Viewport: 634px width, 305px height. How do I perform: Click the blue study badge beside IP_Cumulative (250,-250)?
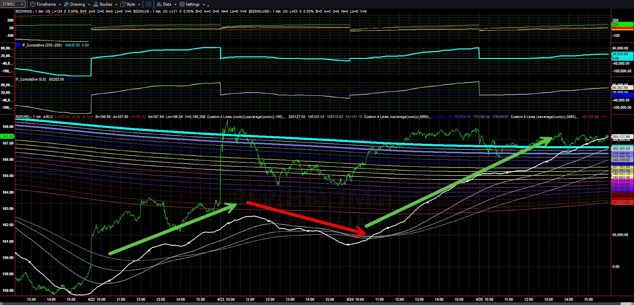(18, 45)
